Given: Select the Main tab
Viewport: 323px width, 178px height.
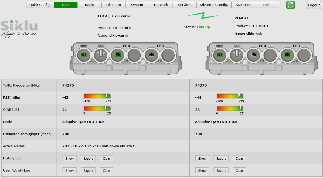Looking at the screenshot, I should coord(66,5).
